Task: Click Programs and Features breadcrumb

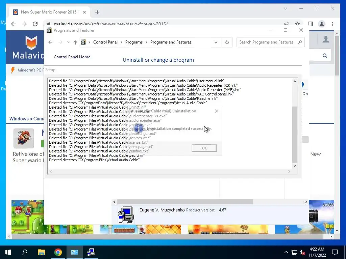Action: 171,42
